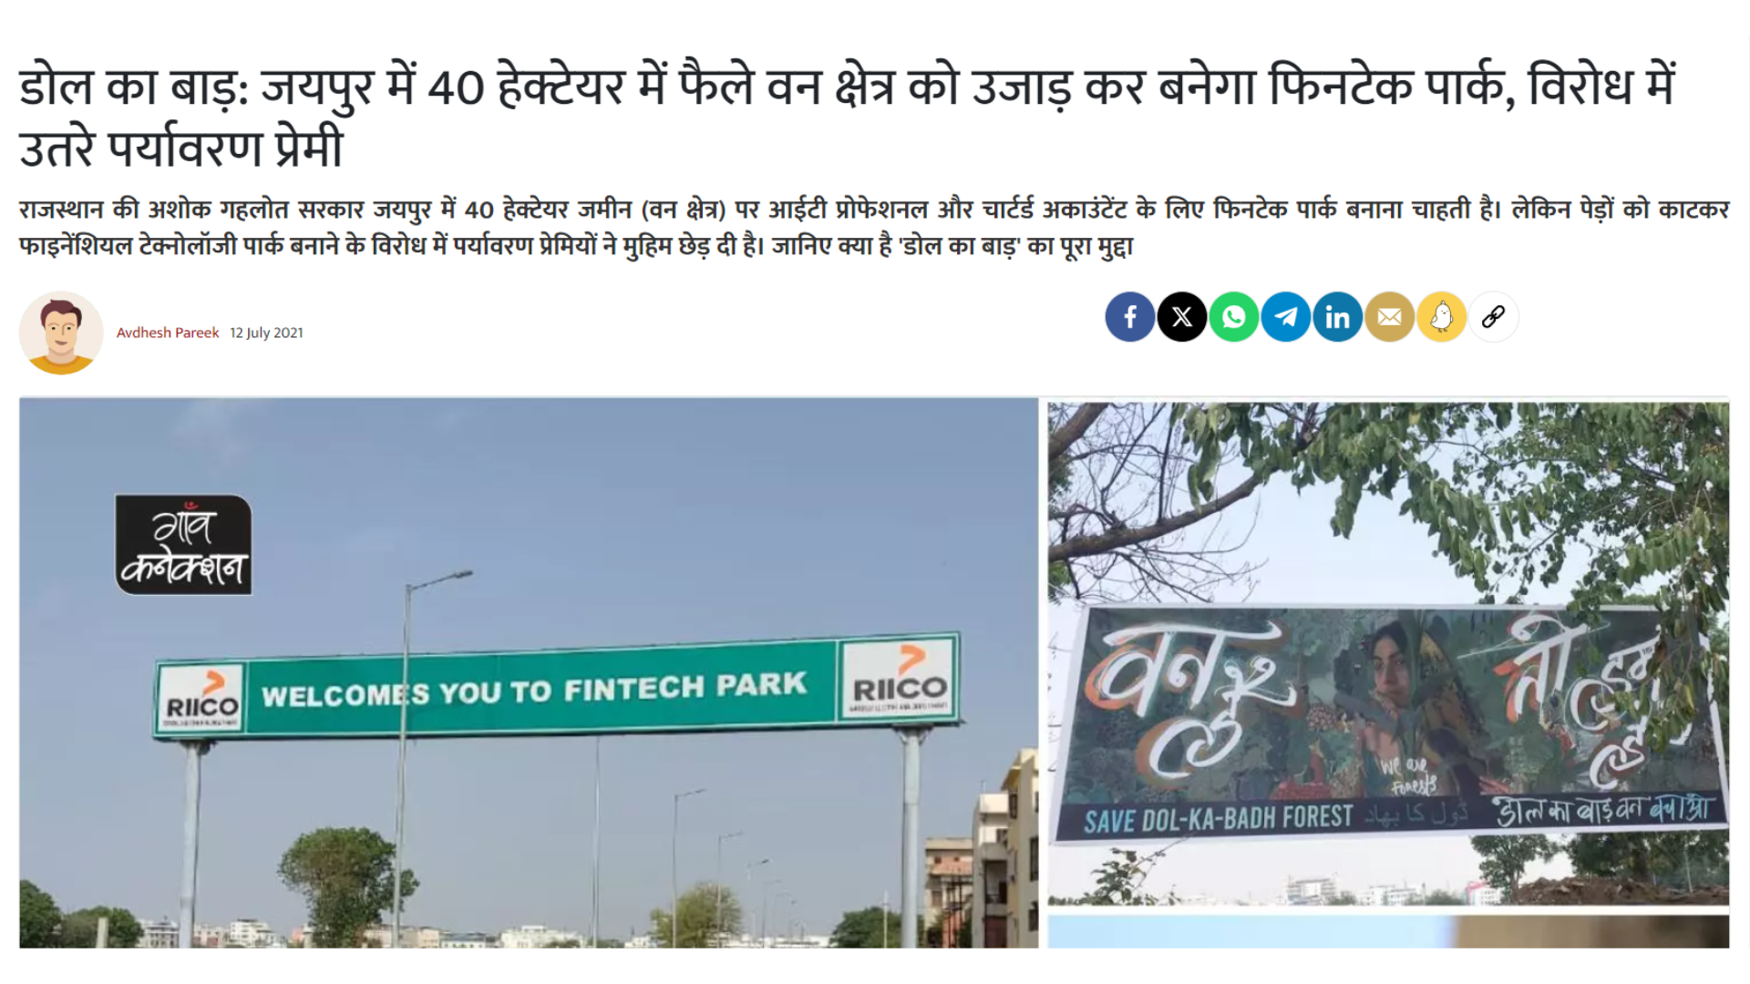Screen dimensions: 1750x984
Task: Click the left RIICO logo on signboard
Action: pyautogui.click(x=201, y=700)
